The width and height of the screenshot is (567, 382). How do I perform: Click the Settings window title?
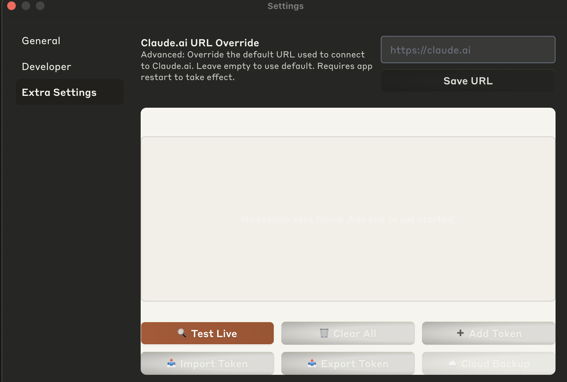pyautogui.click(x=286, y=6)
